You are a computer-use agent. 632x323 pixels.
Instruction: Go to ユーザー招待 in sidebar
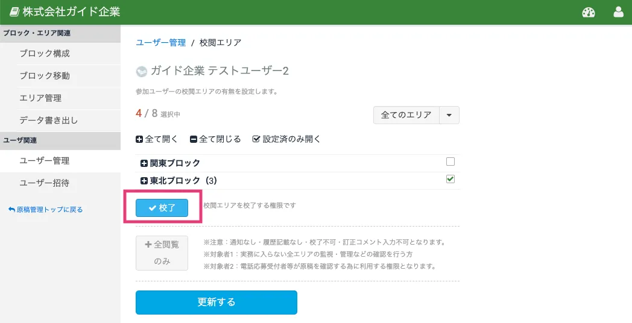[x=45, y=183]
